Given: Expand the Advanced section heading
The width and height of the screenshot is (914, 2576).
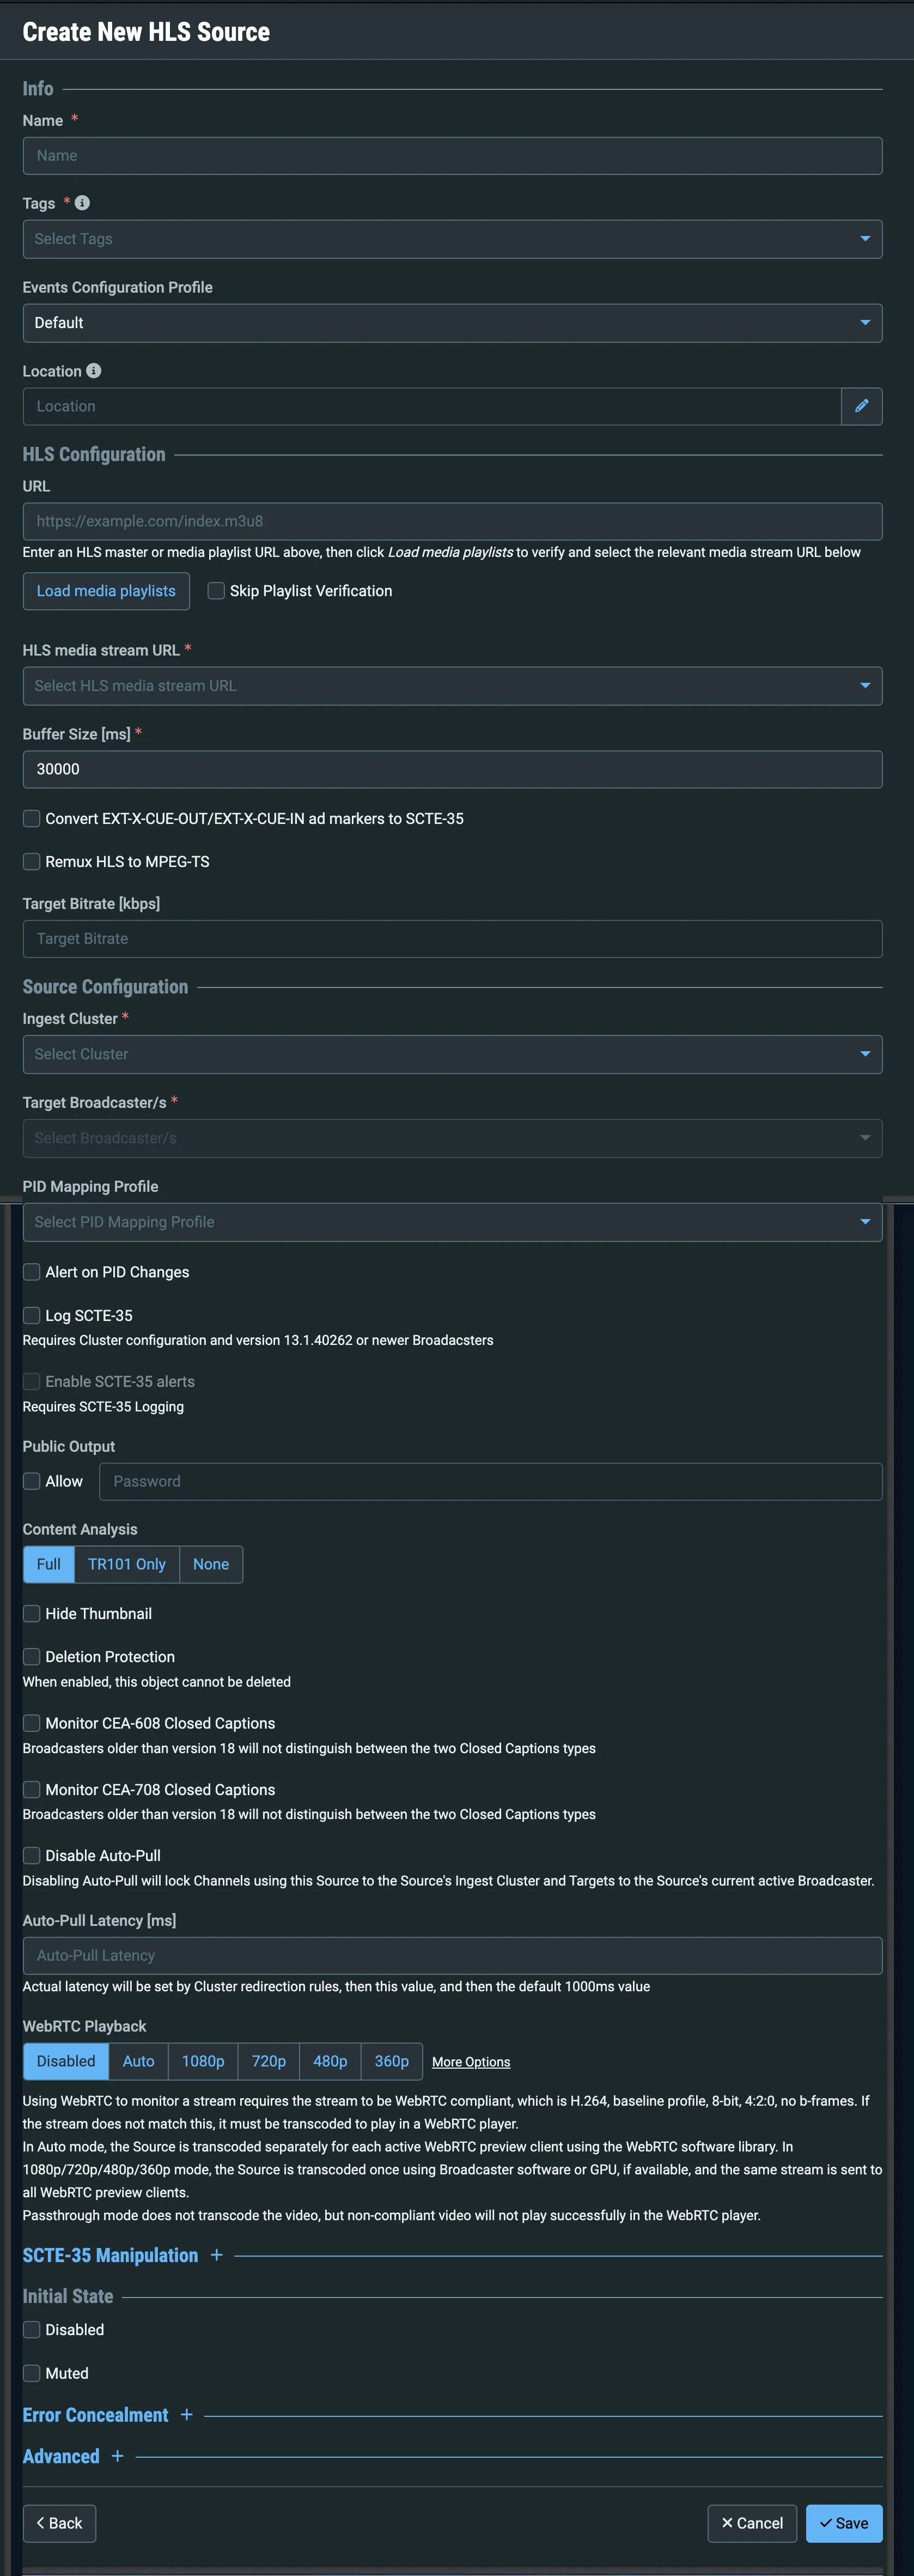Looking at the screenshot, I should (61, 2456).
